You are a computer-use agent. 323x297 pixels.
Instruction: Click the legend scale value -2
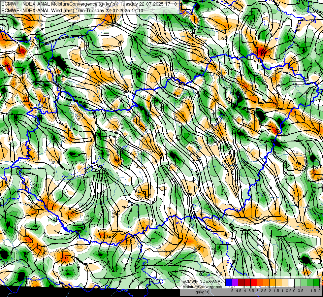[270, 291]
